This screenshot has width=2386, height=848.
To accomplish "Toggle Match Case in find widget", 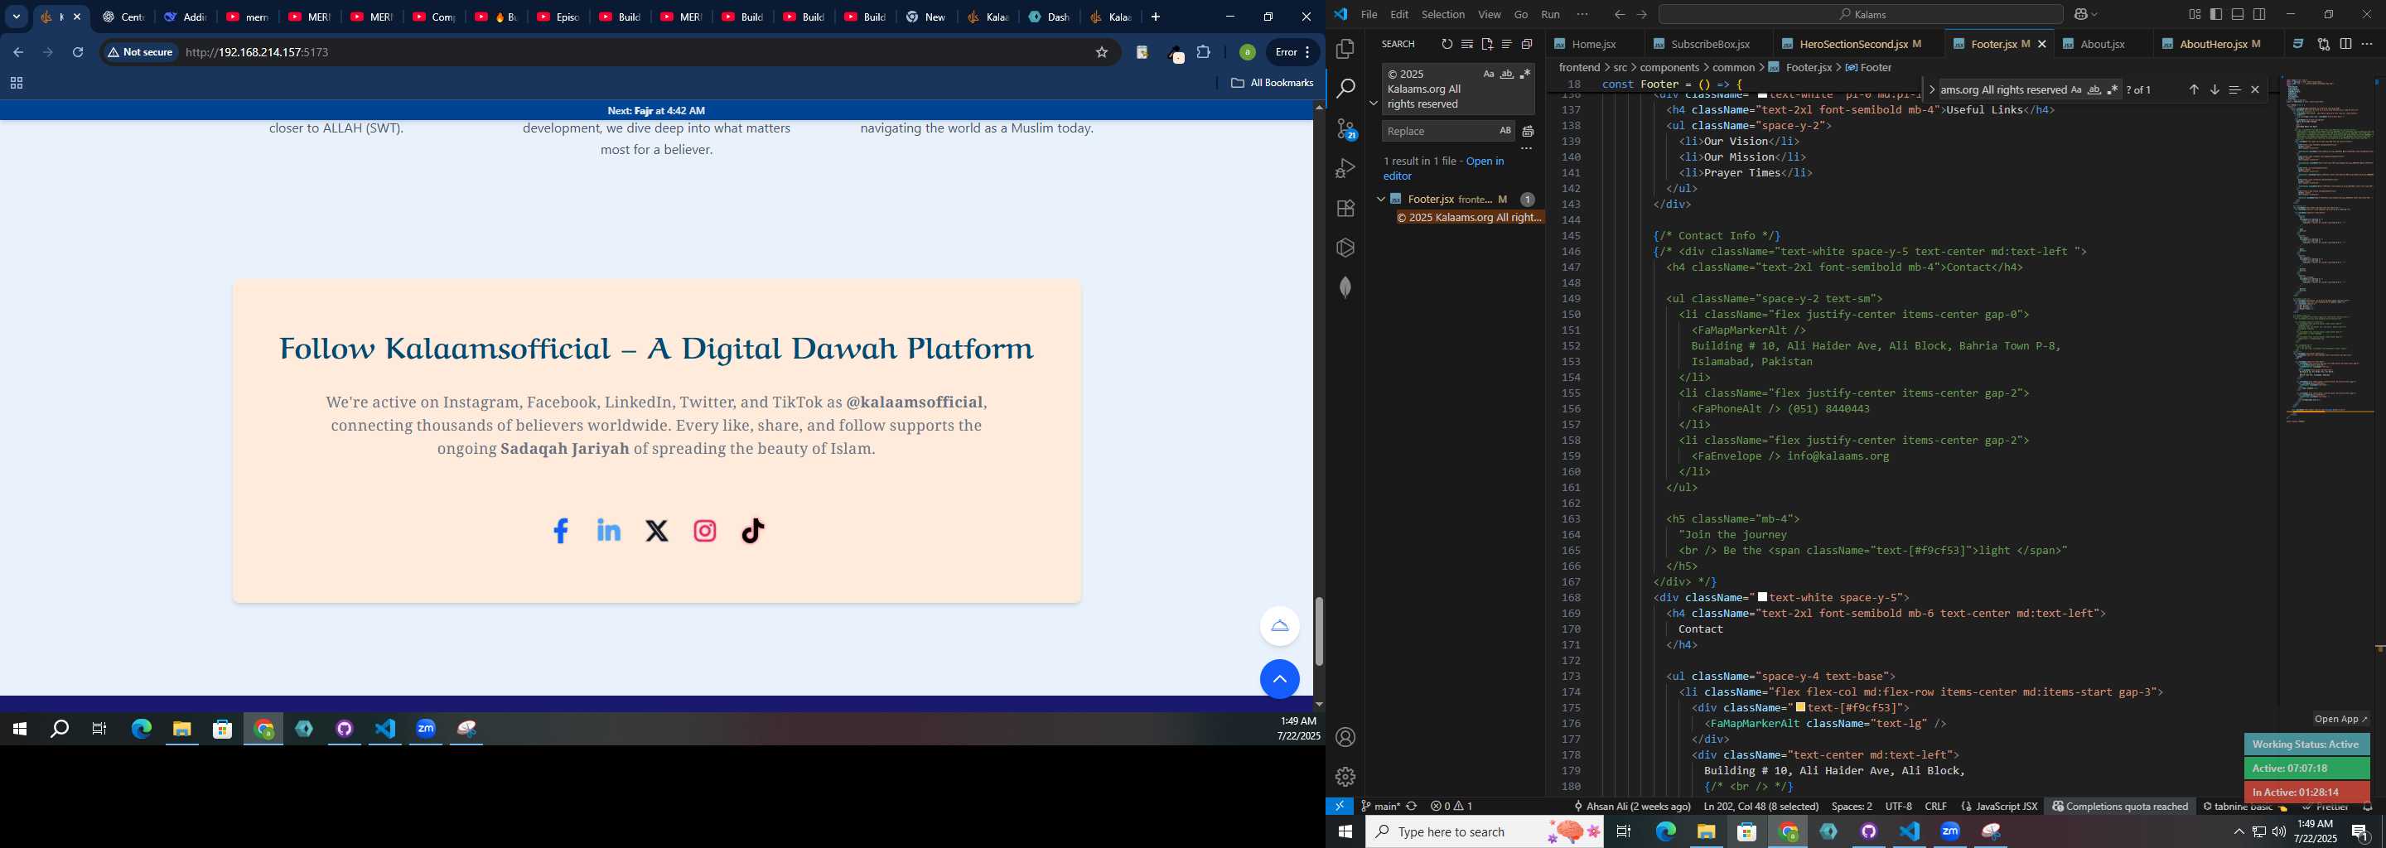I will tap(2075, 89).
